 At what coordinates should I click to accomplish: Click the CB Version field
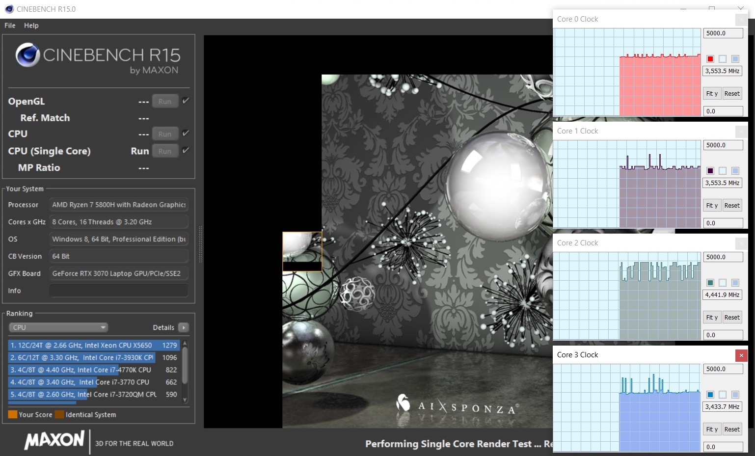119,256
